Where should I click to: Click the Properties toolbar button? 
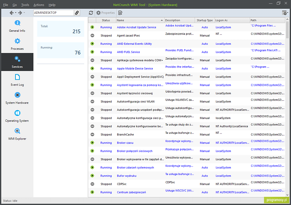pos(106,13)
